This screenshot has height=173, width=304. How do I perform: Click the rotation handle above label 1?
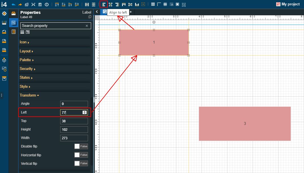pos(154,22)
